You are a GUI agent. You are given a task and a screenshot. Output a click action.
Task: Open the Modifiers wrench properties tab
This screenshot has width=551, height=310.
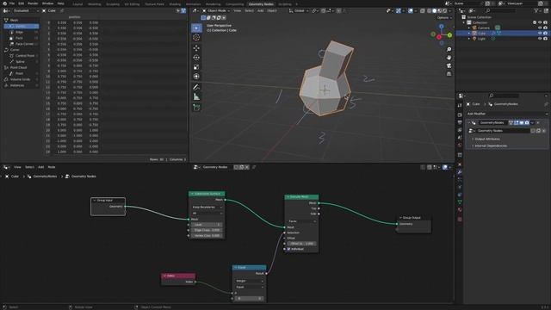tap(460, 172)
